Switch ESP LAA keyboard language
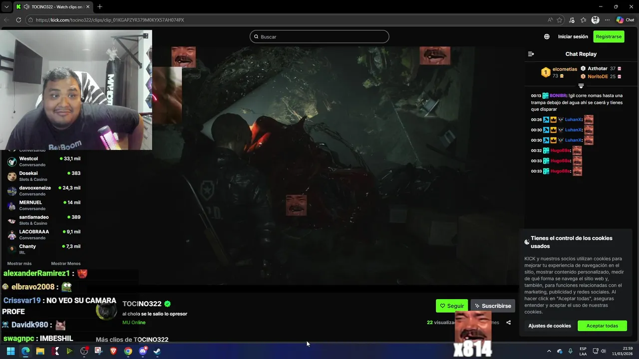This screenshot has height=359, width=639. [583, 351]
